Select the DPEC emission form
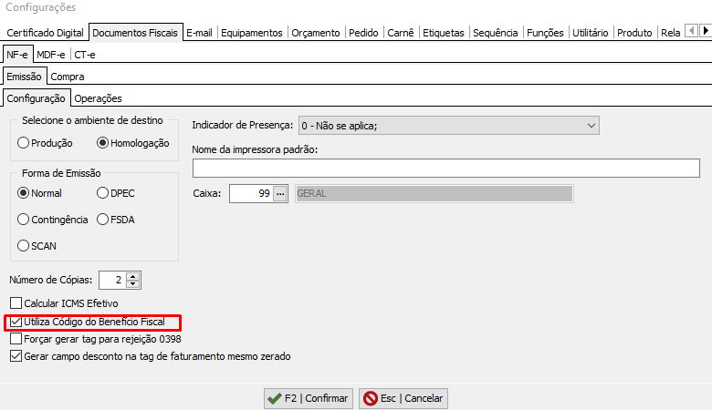This screenshot has height=410, width=712. (x=103, y=193)
